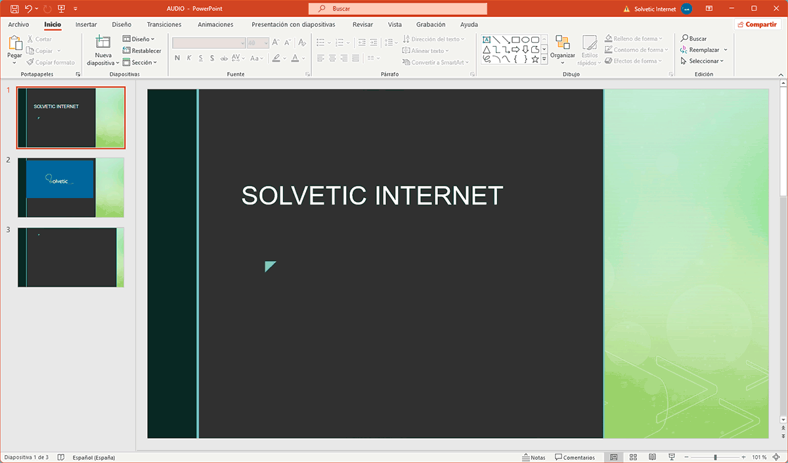This screenshot has height=463, width=788.
Task: Click the font name box
Action: click(209, 43)
